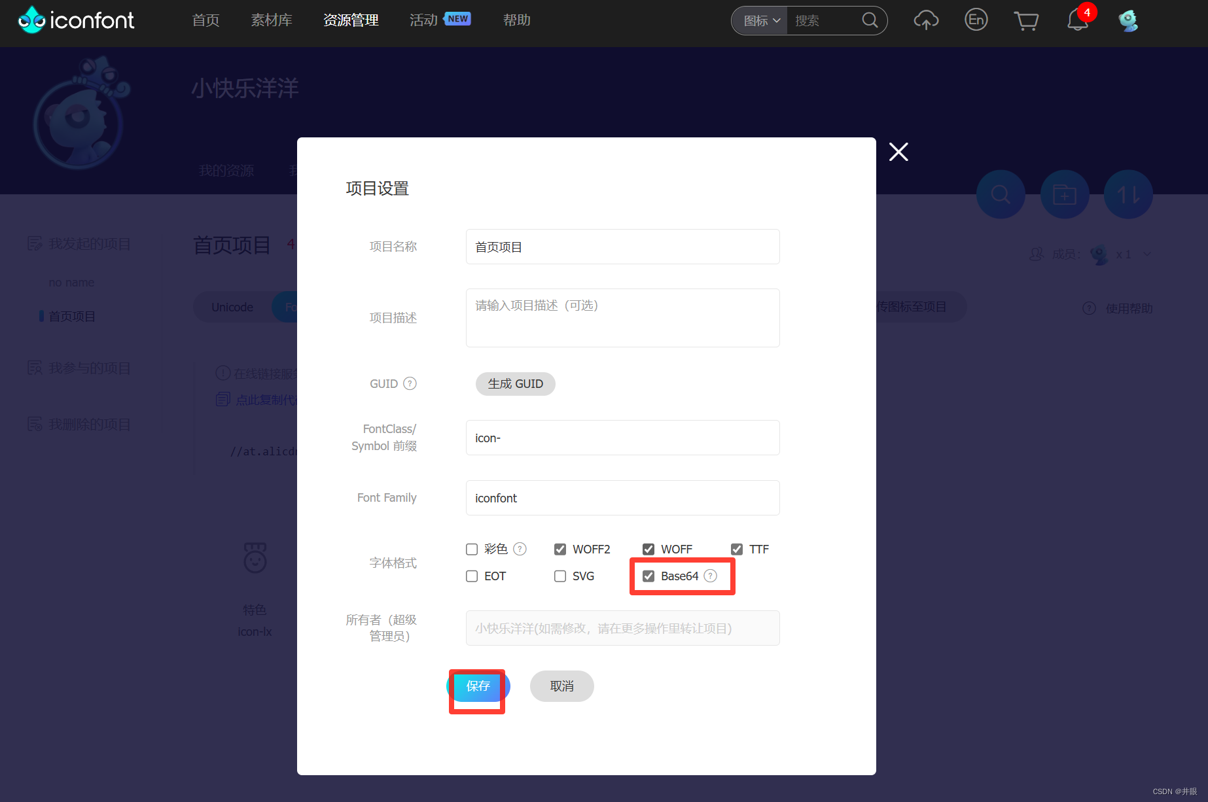Viewport: 1208px width, 802px height.
Task: Click the sort arrows circle icon
Action: pyautogui.click(x=1128, y=194)
